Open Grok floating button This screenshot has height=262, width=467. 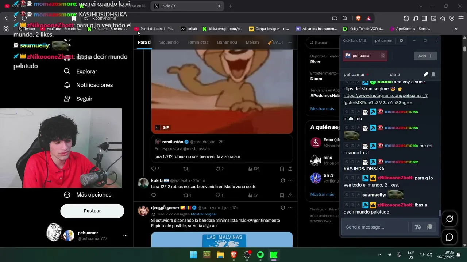449,219
